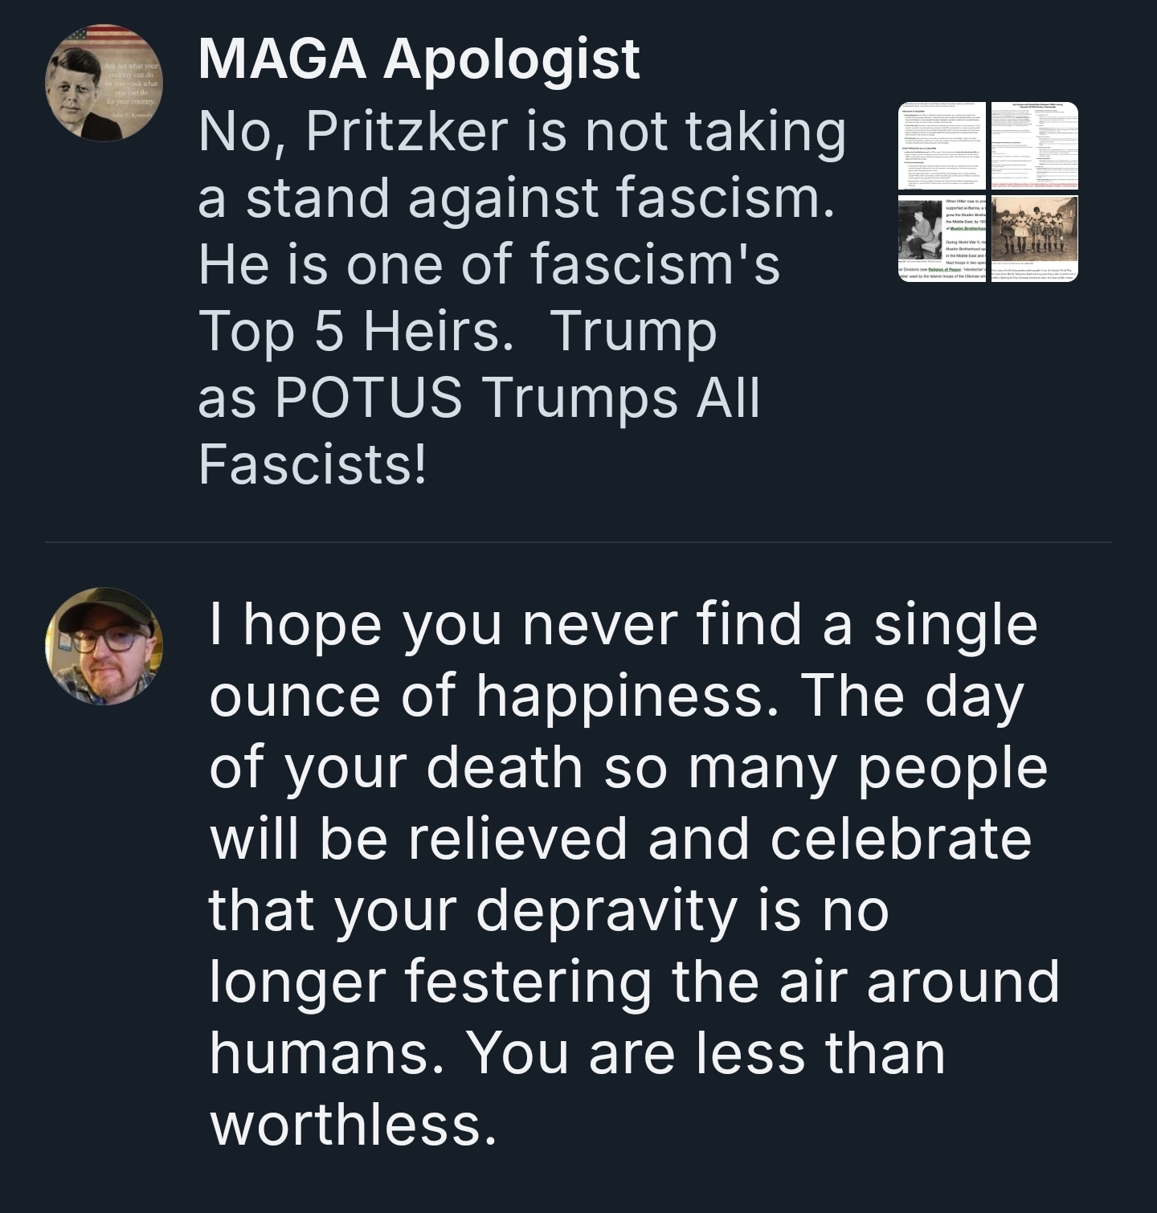
Task: Open MAGA Apologist's profile picture
Action: (x=104, y=82)
